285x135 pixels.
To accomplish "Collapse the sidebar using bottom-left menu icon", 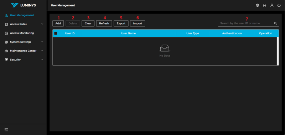I will (6, 130).
